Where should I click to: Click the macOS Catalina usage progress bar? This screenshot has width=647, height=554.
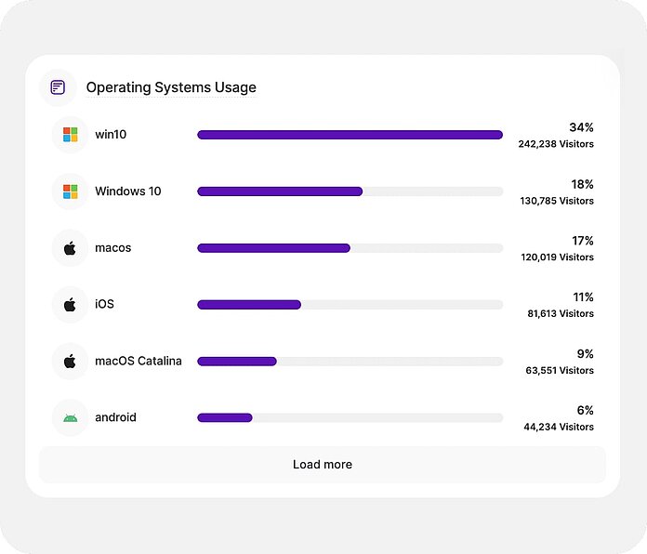coord(350,361)
